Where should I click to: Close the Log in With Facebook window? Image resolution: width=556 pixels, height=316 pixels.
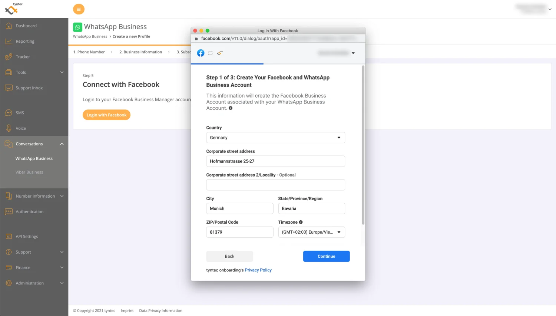point(195,31)
